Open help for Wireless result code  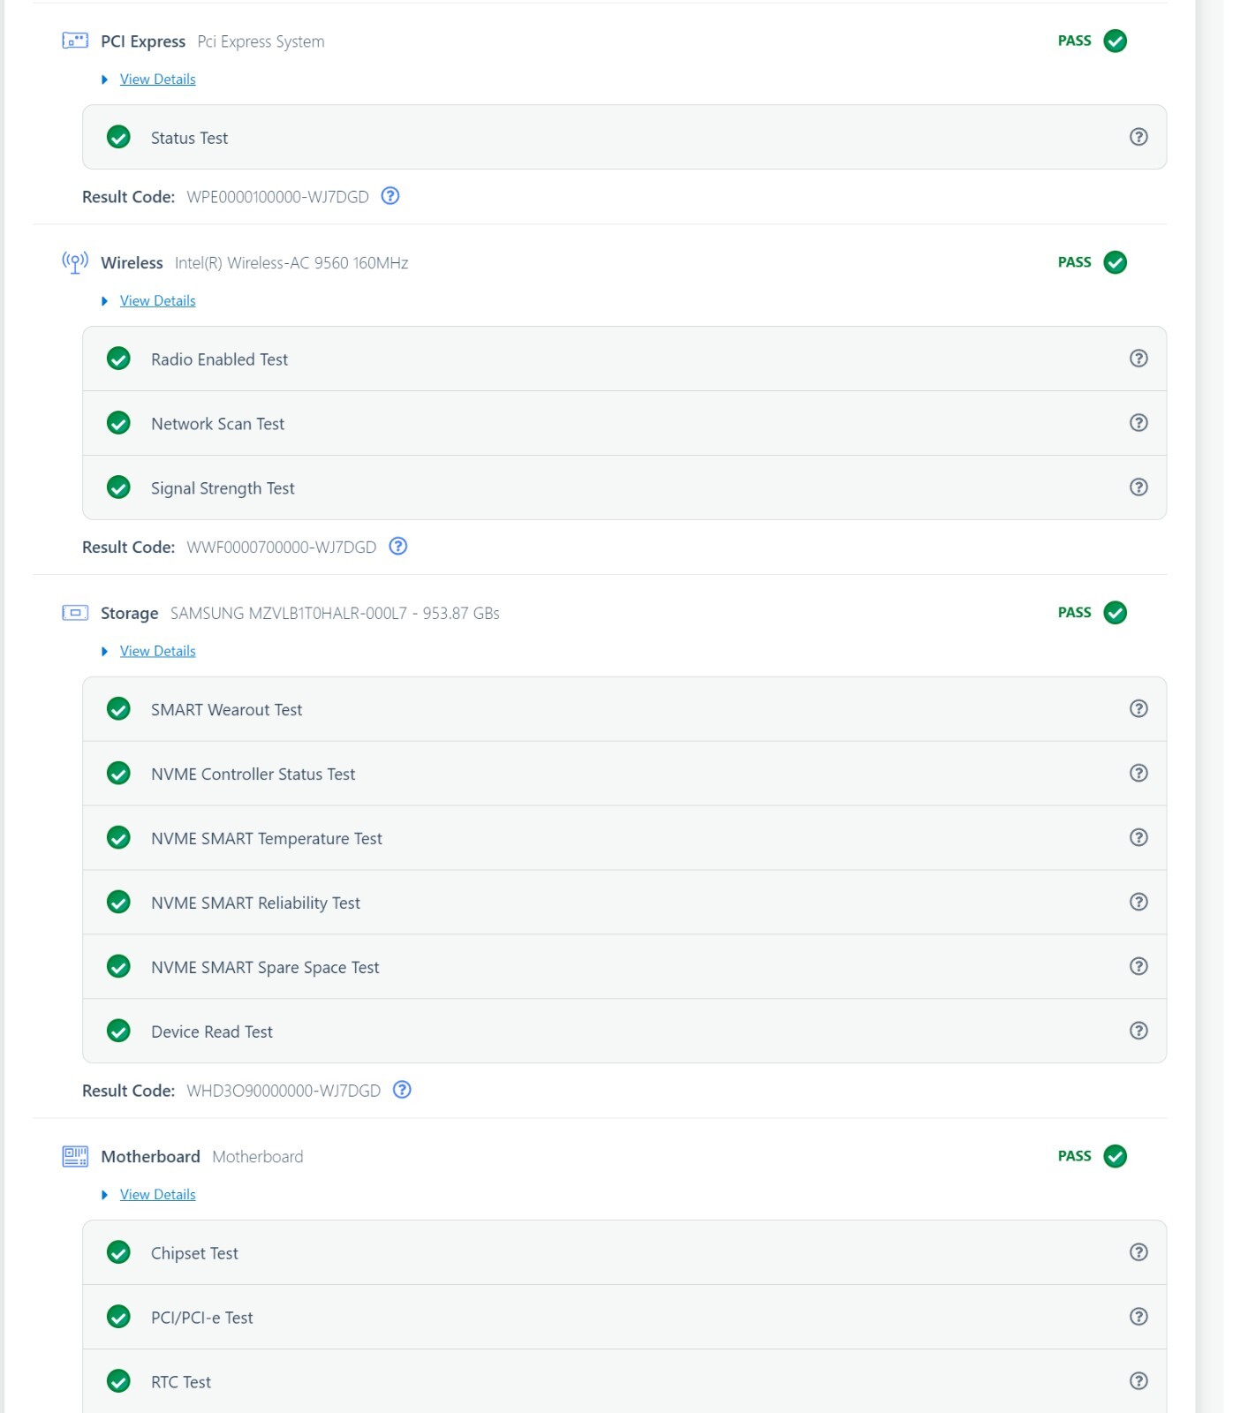click(398, 547)
